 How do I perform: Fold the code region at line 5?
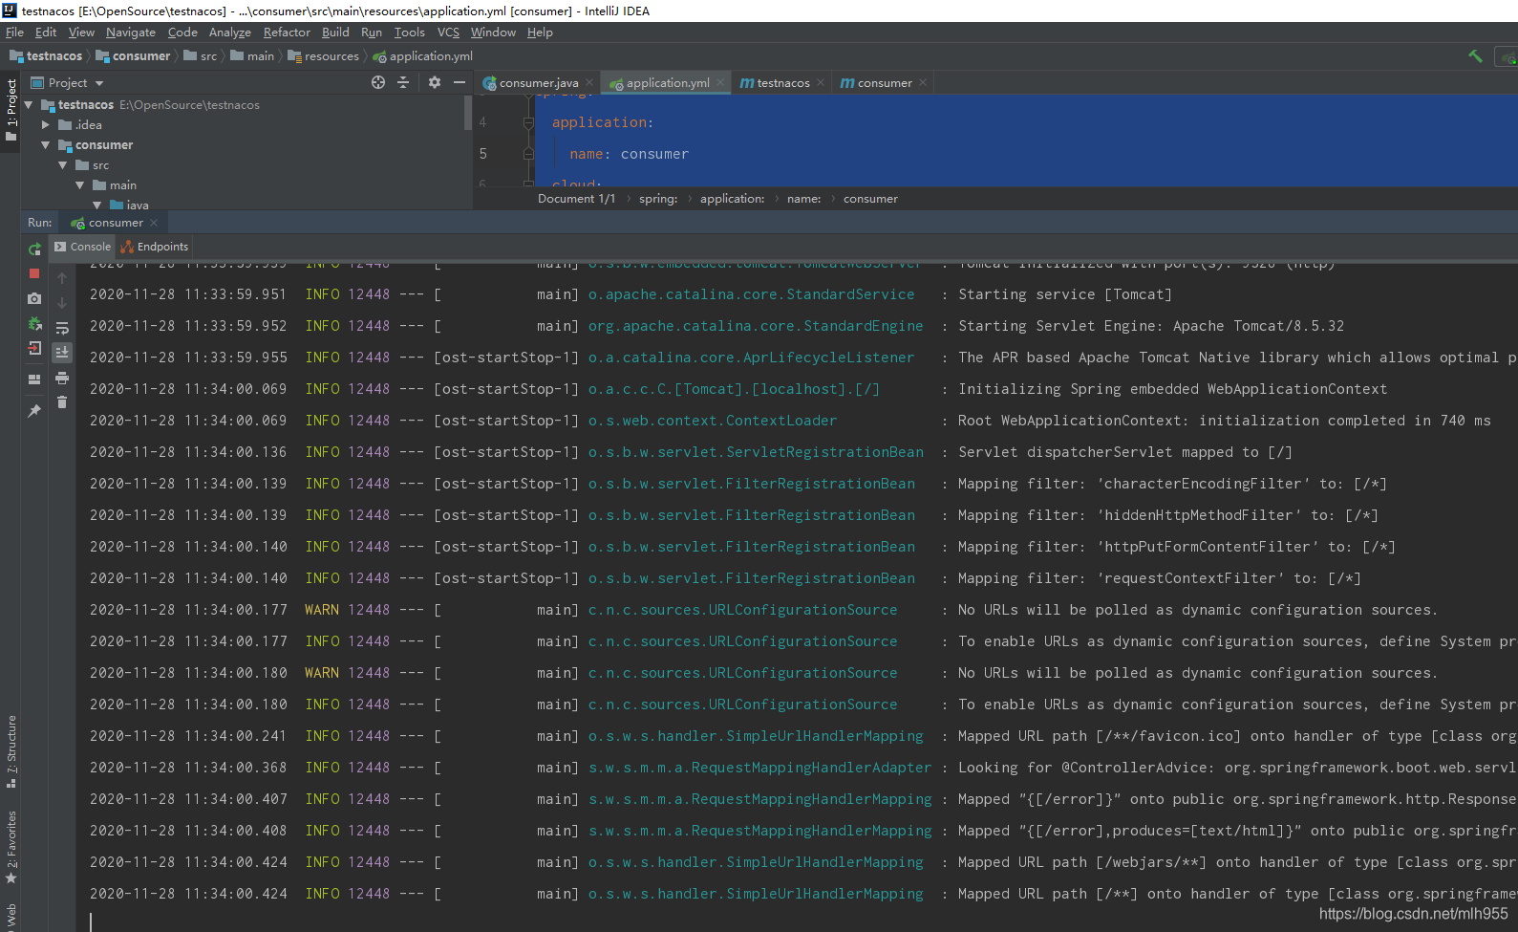click(528, 154)
